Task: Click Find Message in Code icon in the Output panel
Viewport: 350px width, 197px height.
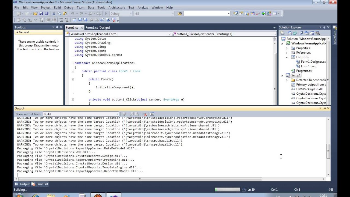Action: pyautogui.click(x=124, y=114)
